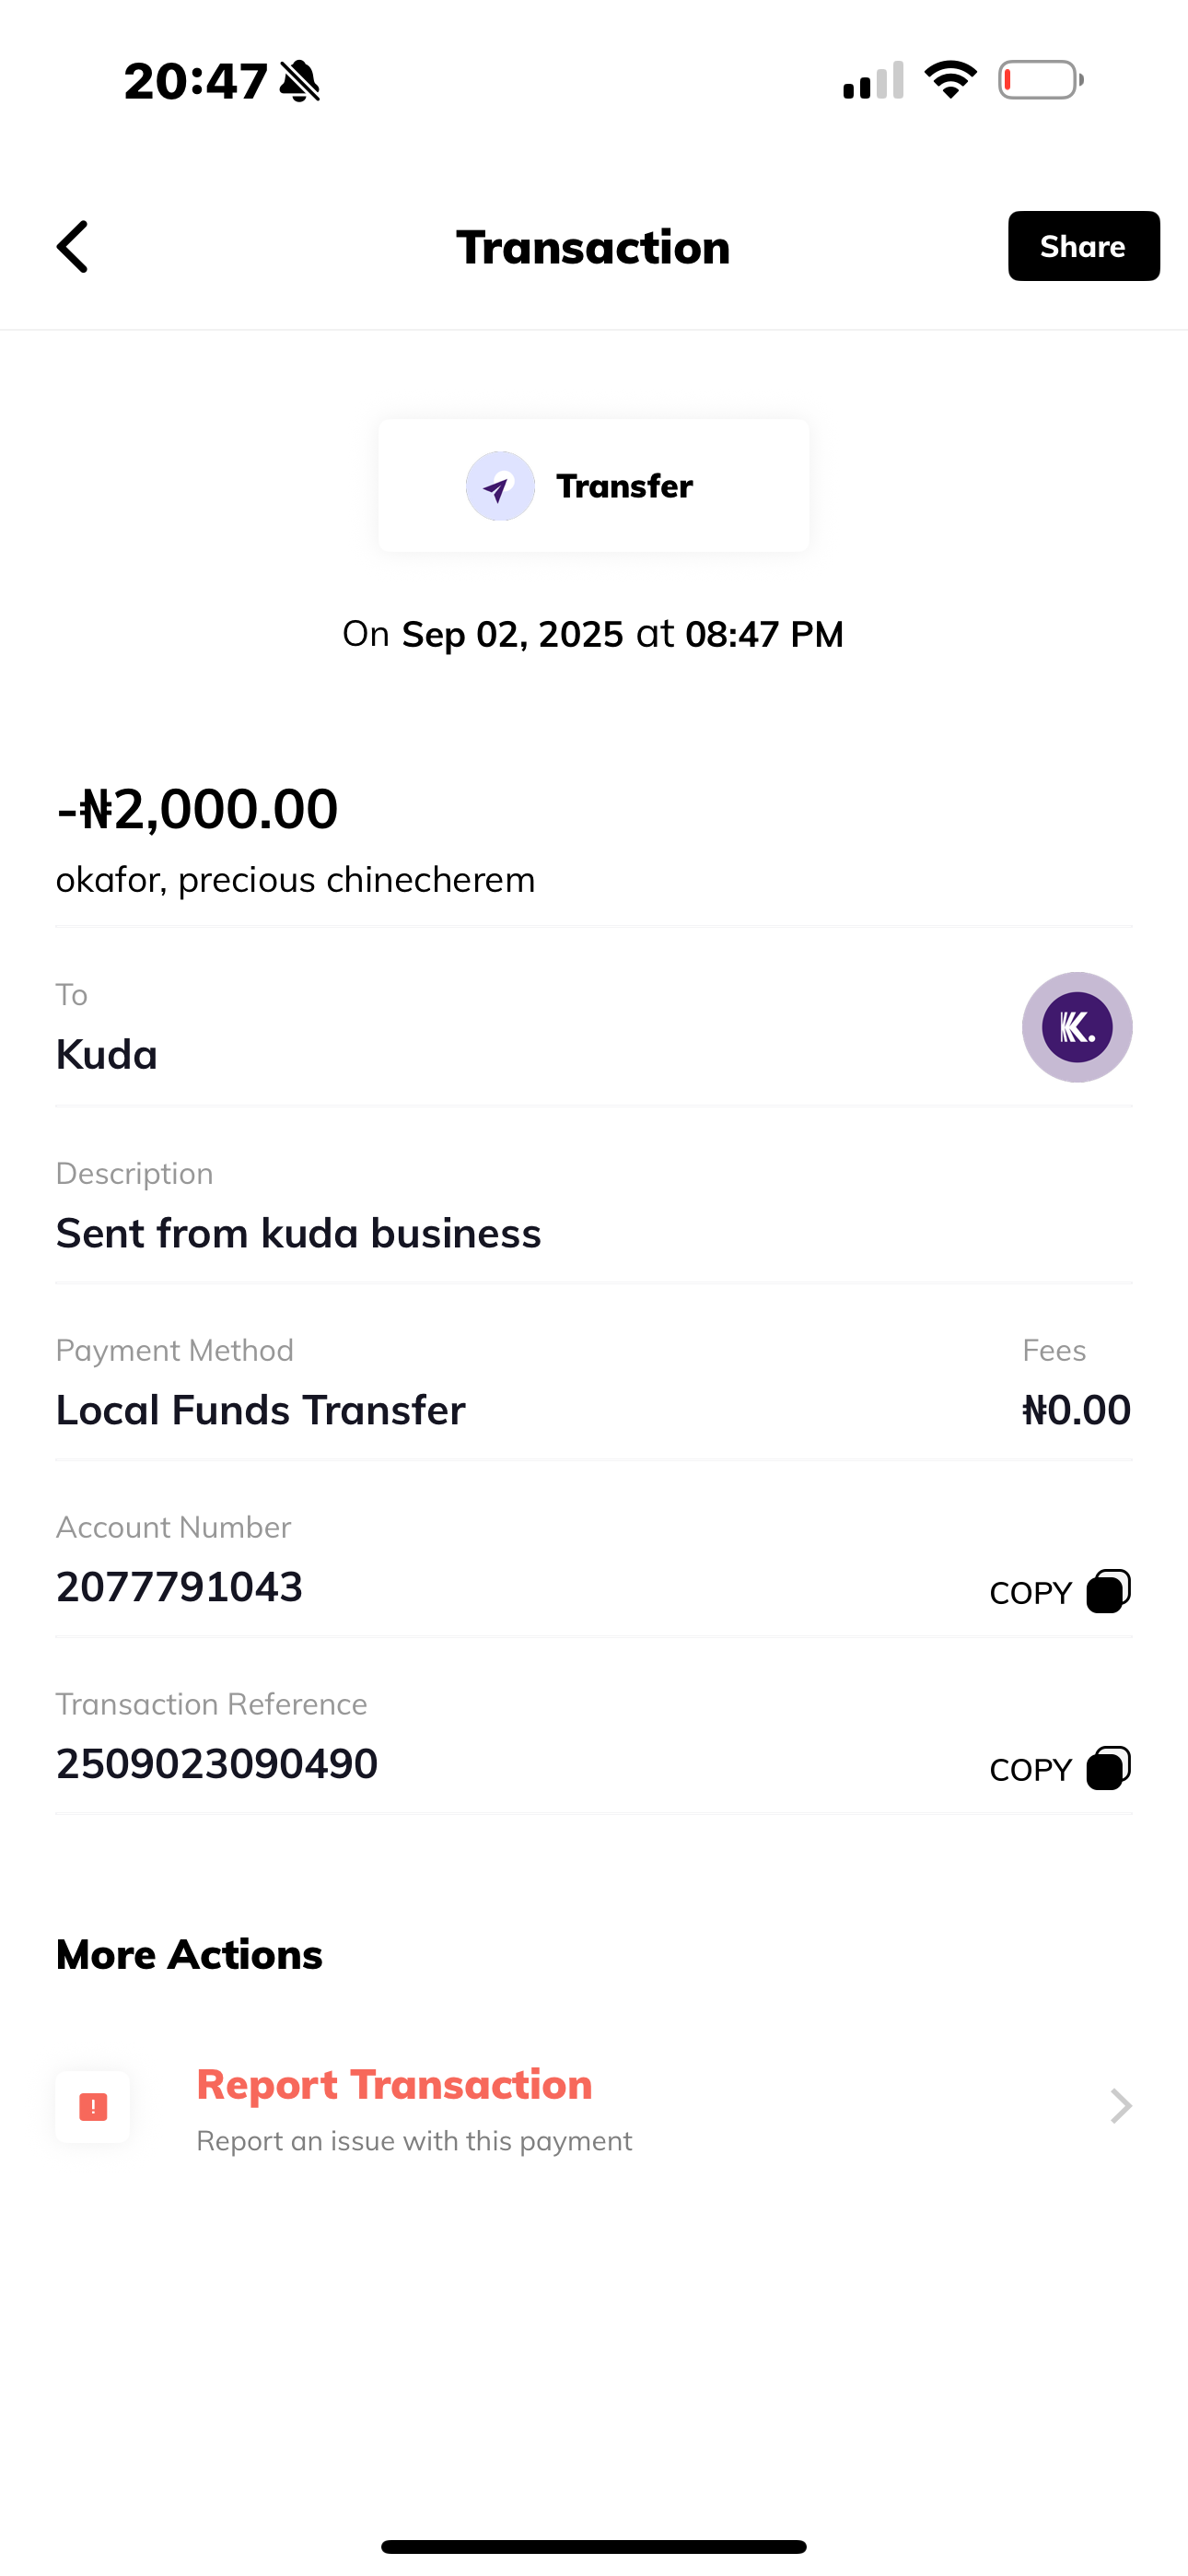This screenshot has width=1188, height=2576.
Task: Tap the COPY label beside transaction reference
Action: 1030,1770
